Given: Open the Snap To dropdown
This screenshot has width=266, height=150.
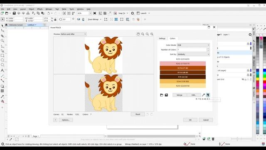Looking at the screenshot, I should point(127,13).
